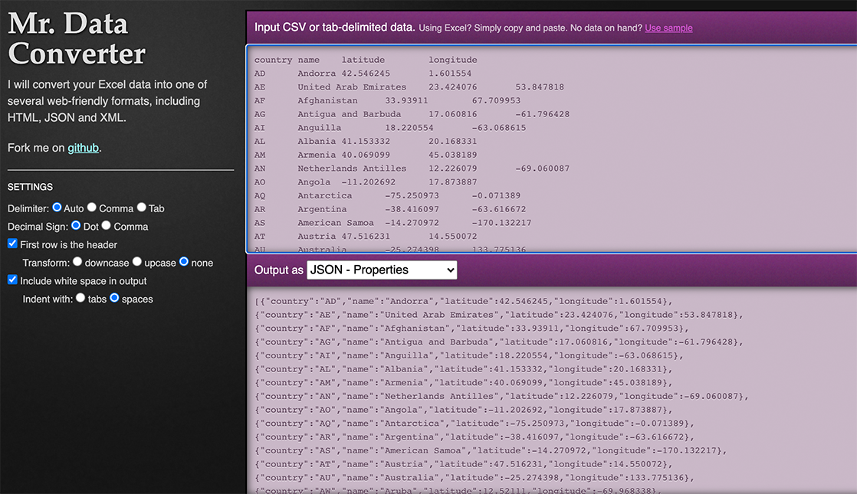Click the JSON output line for Anguilla
Image resolution: width=857 pixels, height=494 pixels.
click(x=469, y=356)
